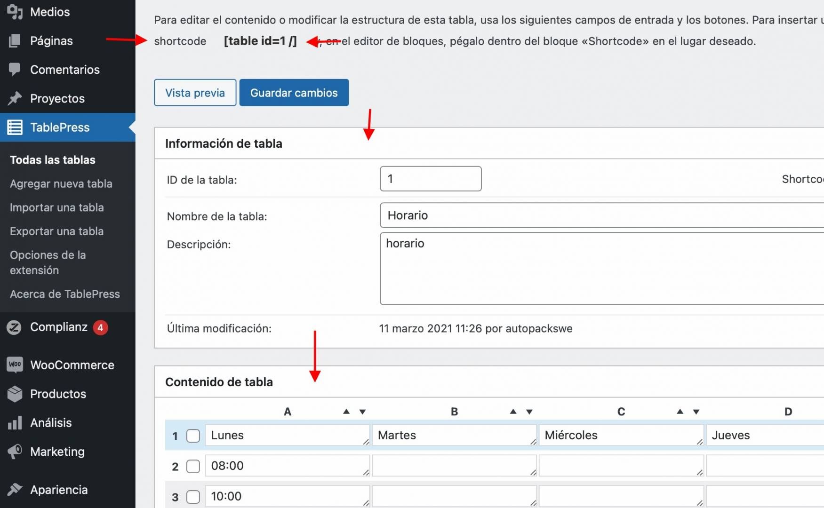824x508 pixels.
Task: Click cell A2 containing 08:00
Action: (x=288, y=466)
